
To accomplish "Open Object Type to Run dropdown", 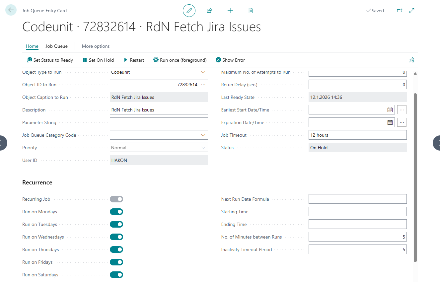I will coord(203,72).
